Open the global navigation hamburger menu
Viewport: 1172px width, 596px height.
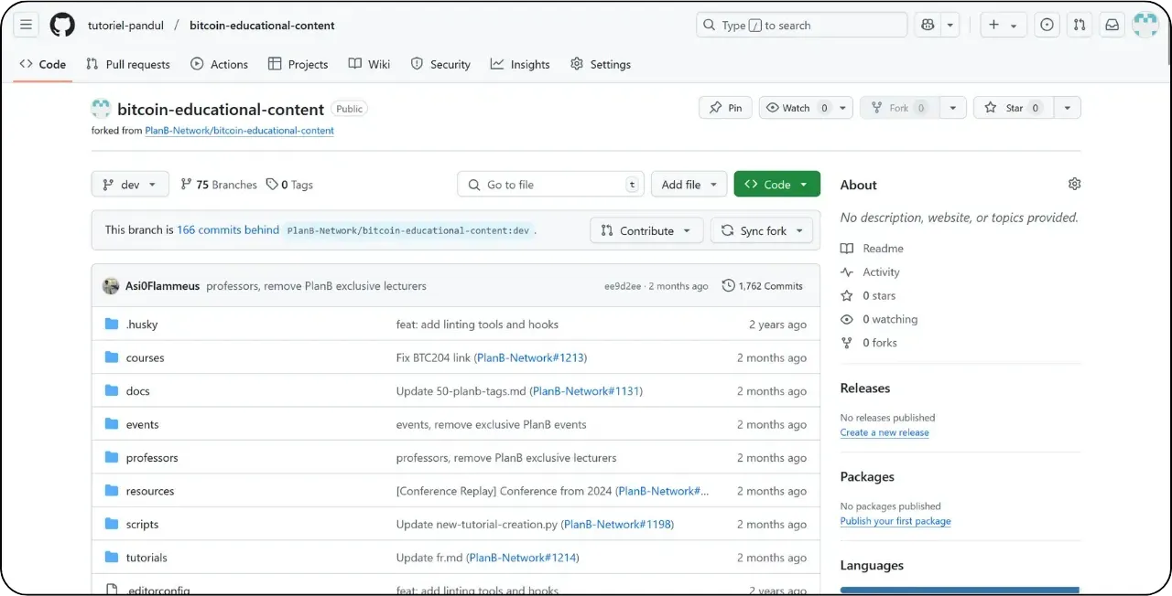(x=26, y=25)
